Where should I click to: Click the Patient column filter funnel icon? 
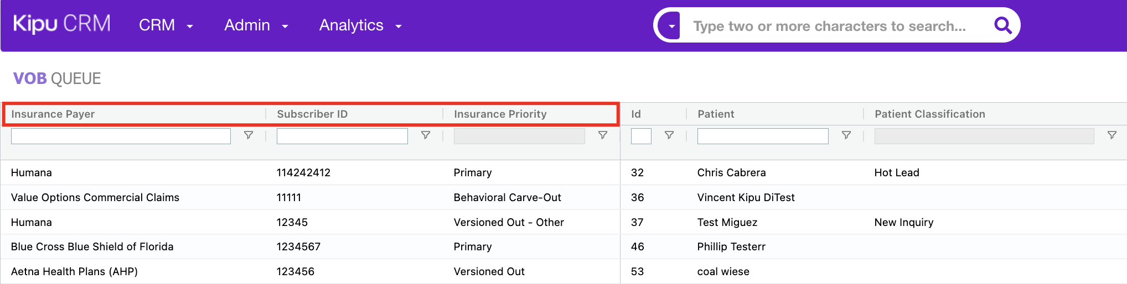pos(846,135)
